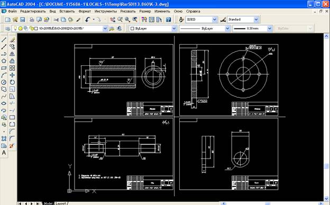Select the Rotate modify tool

tap(12, 82)
